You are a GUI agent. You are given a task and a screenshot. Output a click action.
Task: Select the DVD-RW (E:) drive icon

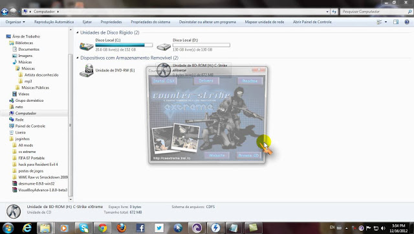(87, 71)
